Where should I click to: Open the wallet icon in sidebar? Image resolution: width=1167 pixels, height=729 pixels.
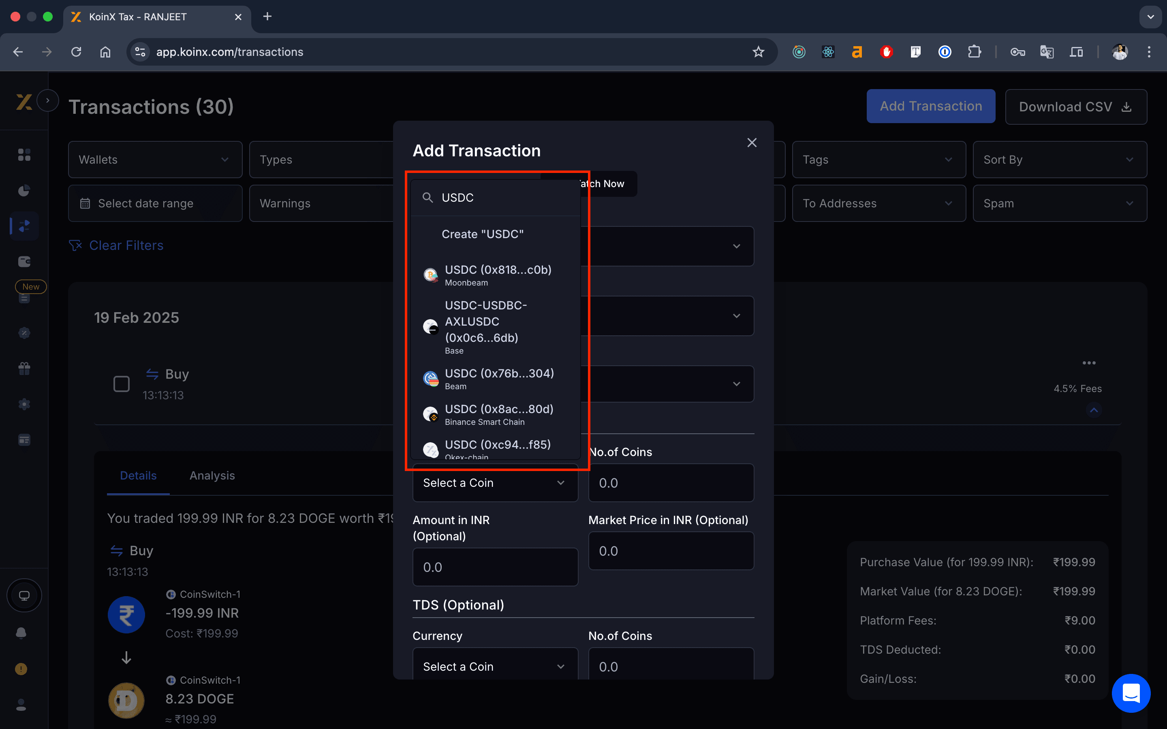24,261
